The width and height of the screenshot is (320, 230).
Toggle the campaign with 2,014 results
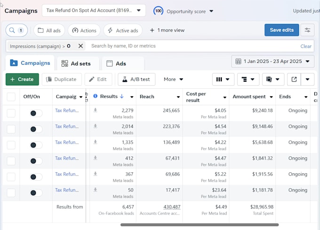(x=36, y=129)
